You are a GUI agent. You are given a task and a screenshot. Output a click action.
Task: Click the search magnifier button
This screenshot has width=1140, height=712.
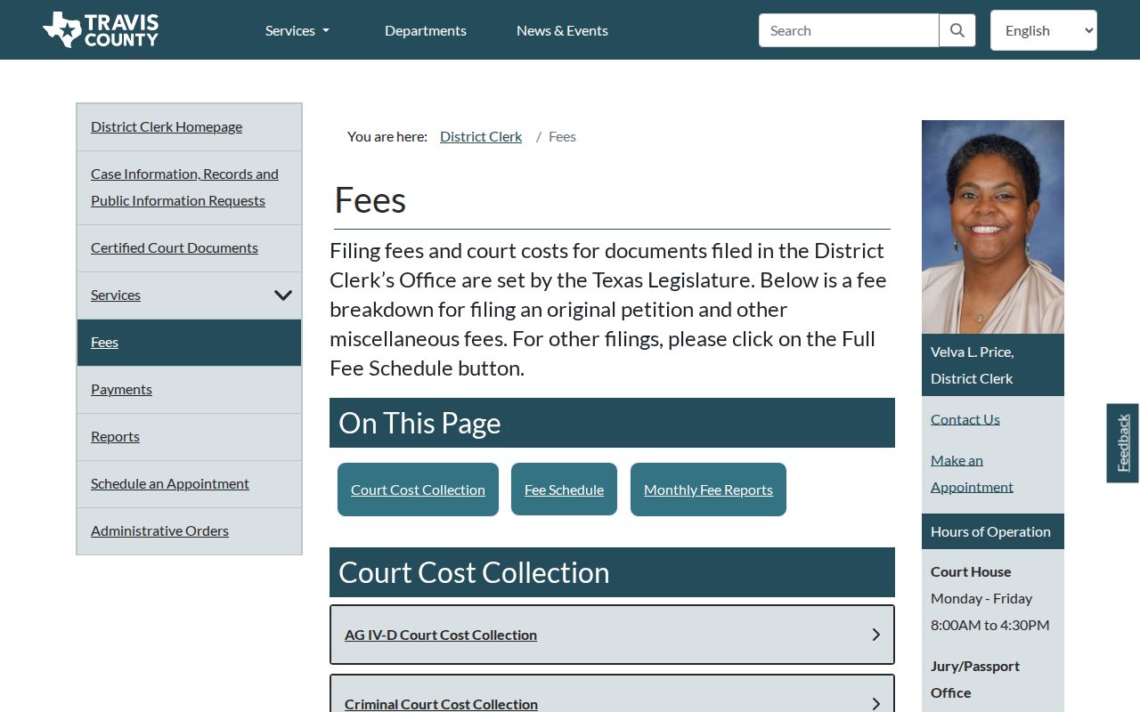pos(957,30)
